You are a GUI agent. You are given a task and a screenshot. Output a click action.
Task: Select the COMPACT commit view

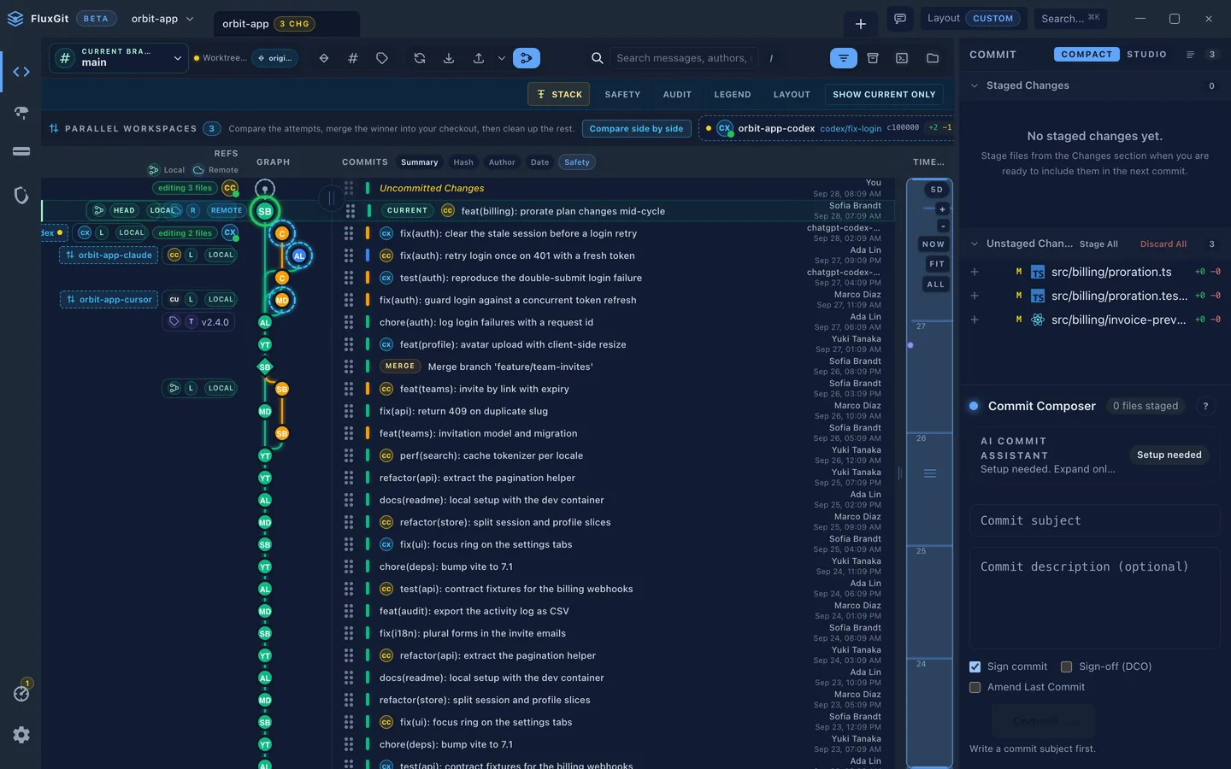1087,55
